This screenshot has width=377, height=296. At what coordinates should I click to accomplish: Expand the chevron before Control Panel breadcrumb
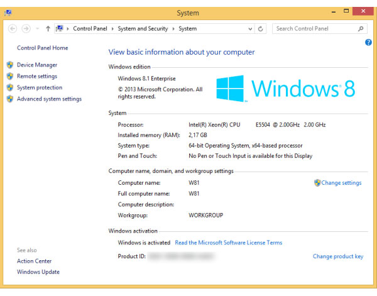coord(68,29)
